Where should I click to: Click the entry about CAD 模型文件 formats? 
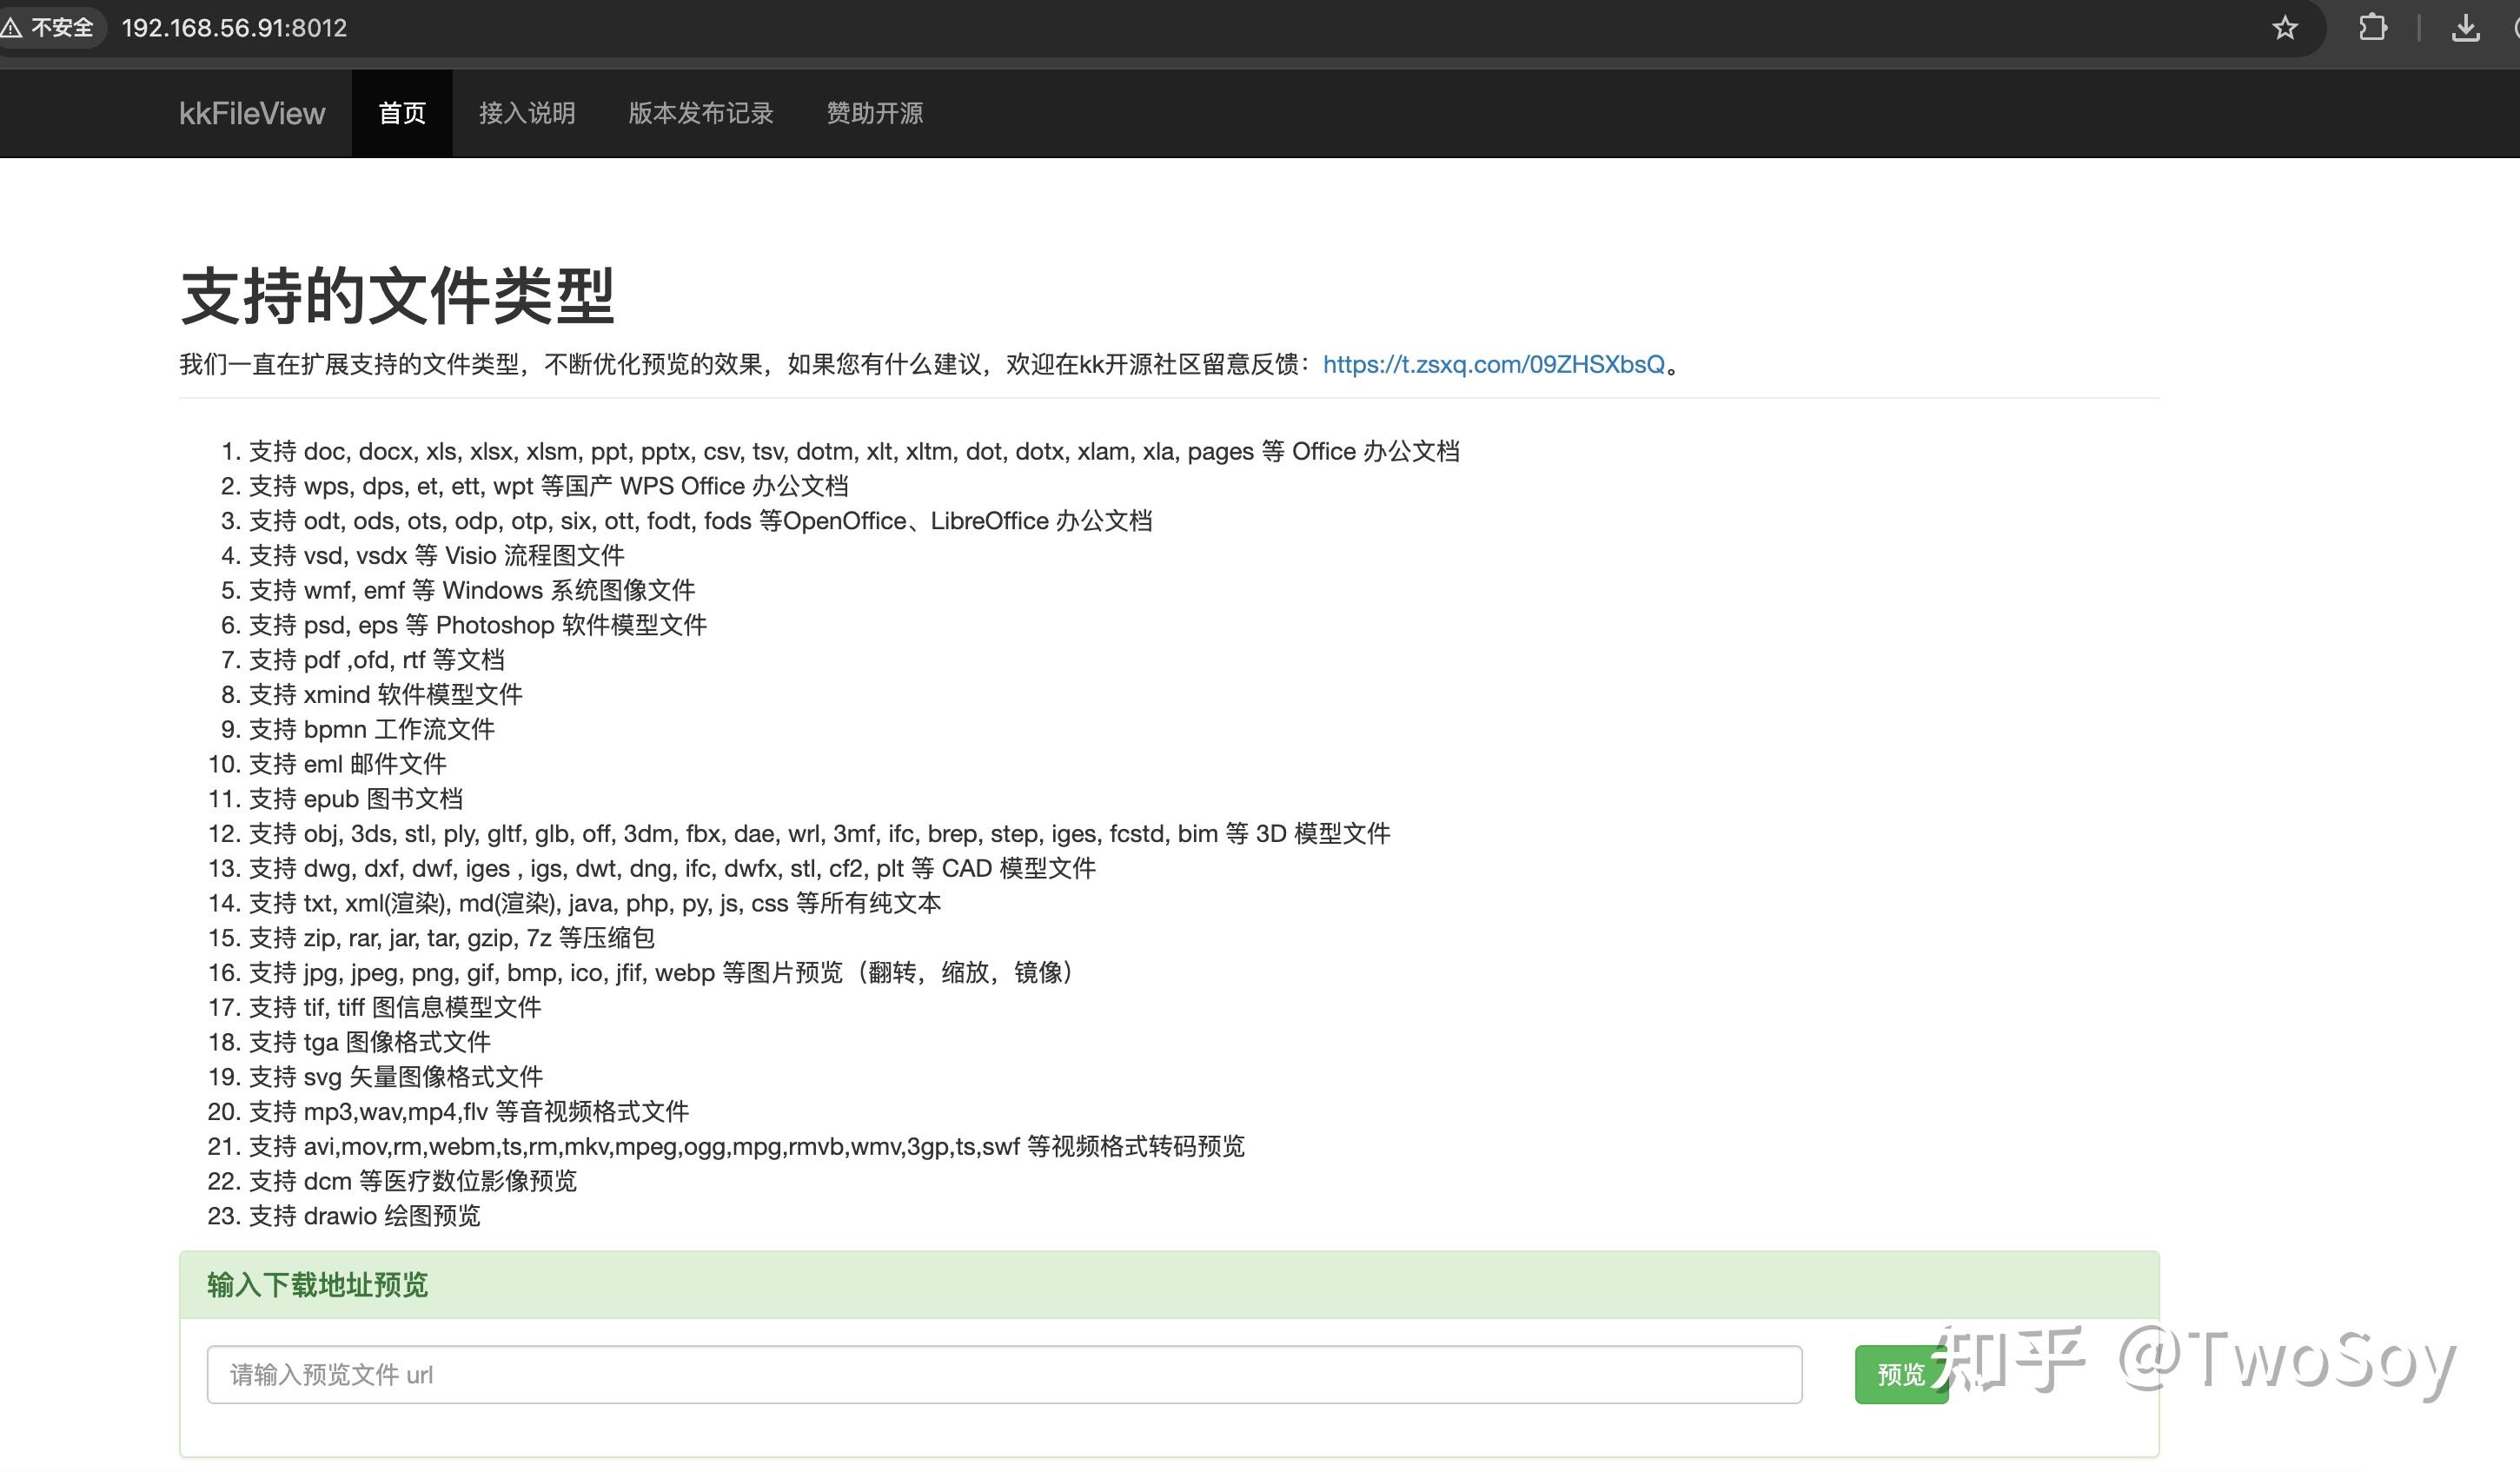pos(650,868)
